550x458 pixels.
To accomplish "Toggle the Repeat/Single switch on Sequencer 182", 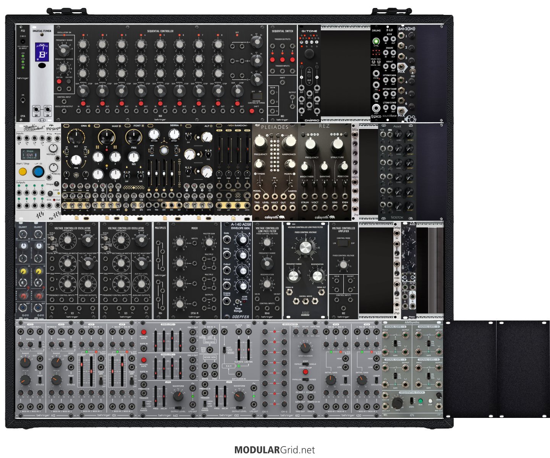I will click(305, 364).
